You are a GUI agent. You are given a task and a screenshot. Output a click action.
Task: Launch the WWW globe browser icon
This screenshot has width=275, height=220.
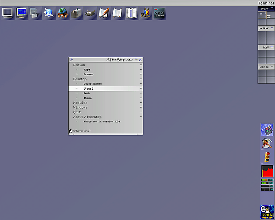63,13
